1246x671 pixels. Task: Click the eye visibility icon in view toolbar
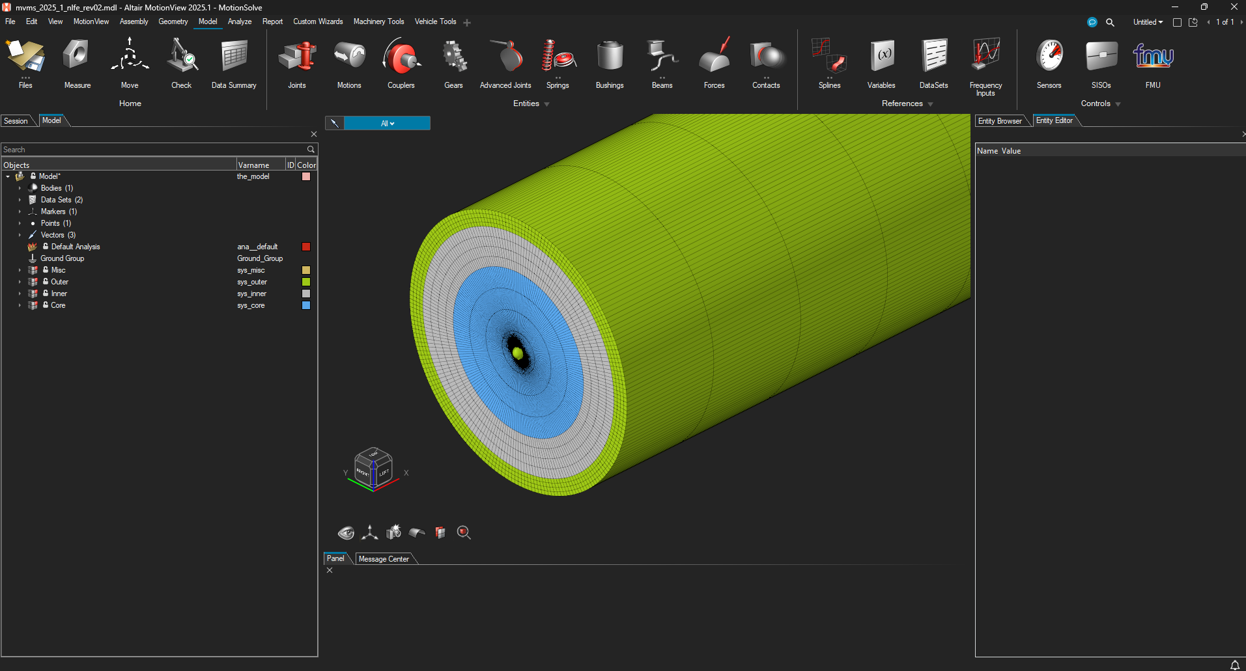[346, 533]
